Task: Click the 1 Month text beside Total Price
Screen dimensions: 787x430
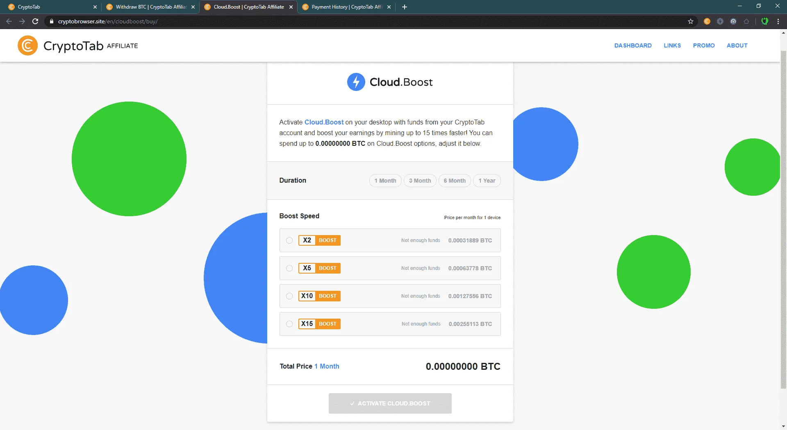Action: point(327,366)
